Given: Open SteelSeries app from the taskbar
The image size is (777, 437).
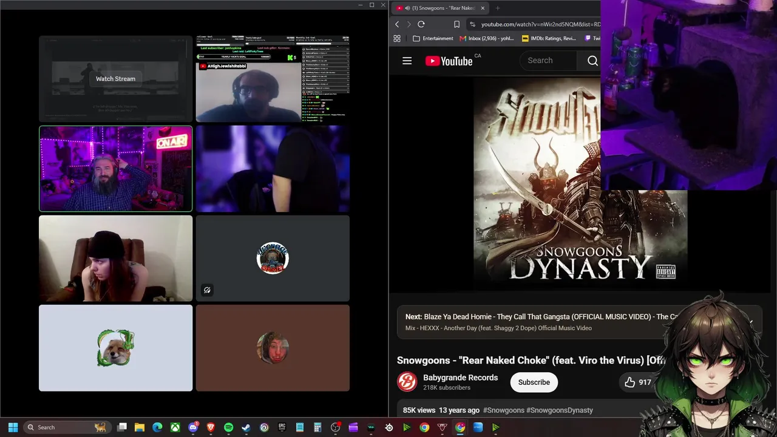Looking at the screenshot, I should point(388,427).
